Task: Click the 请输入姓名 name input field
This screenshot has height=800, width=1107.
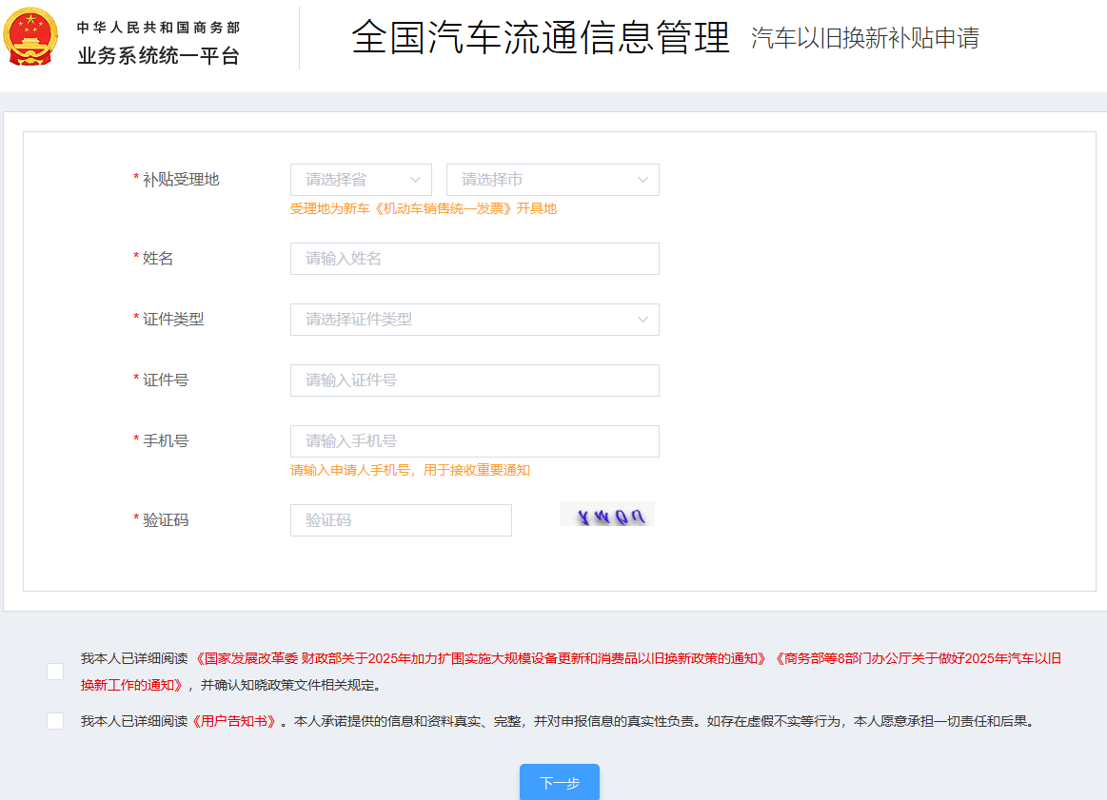Action: point(474,259)
